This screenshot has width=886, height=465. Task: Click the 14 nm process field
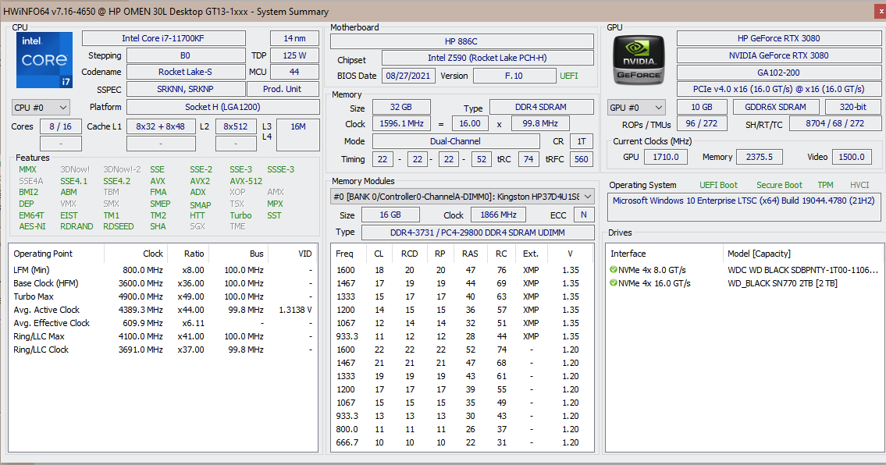294,38
